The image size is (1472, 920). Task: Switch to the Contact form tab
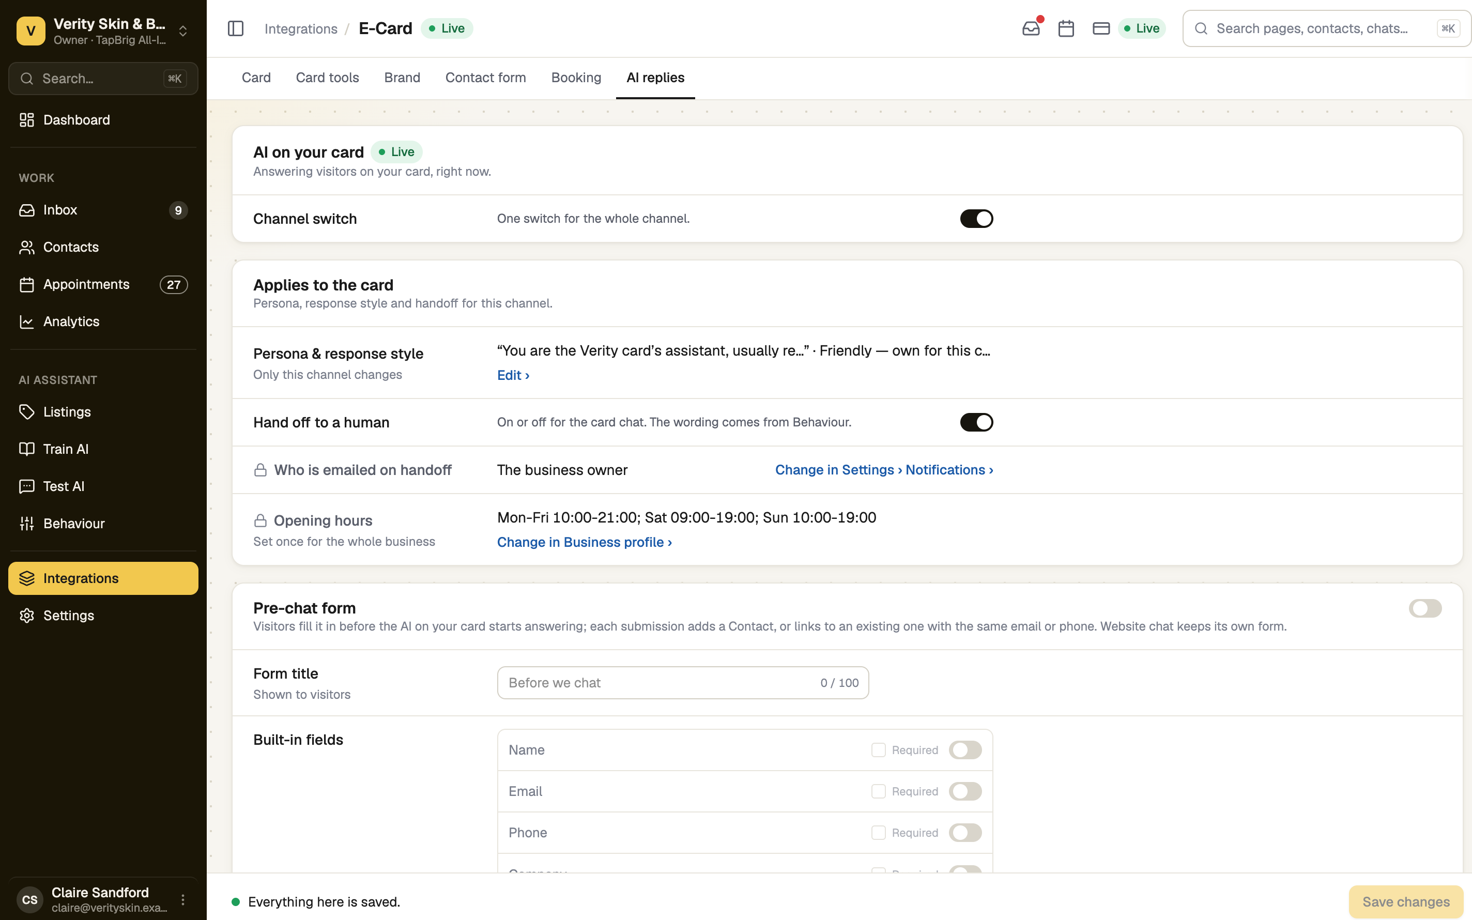click(485, 78)
